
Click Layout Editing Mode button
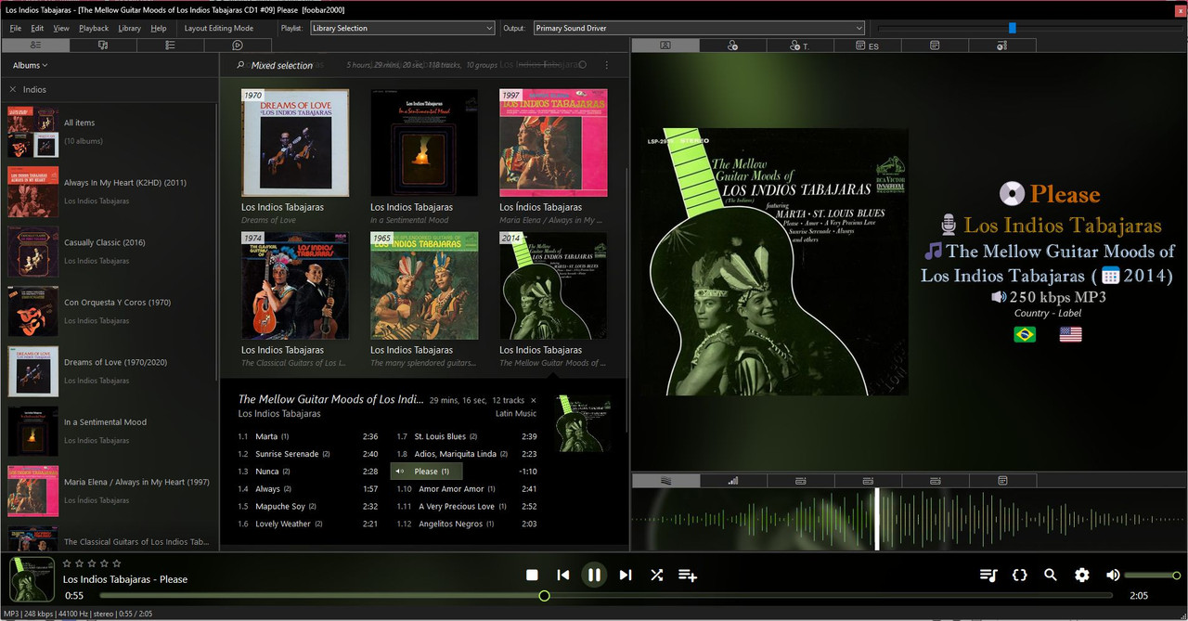(x=219, y=28)
